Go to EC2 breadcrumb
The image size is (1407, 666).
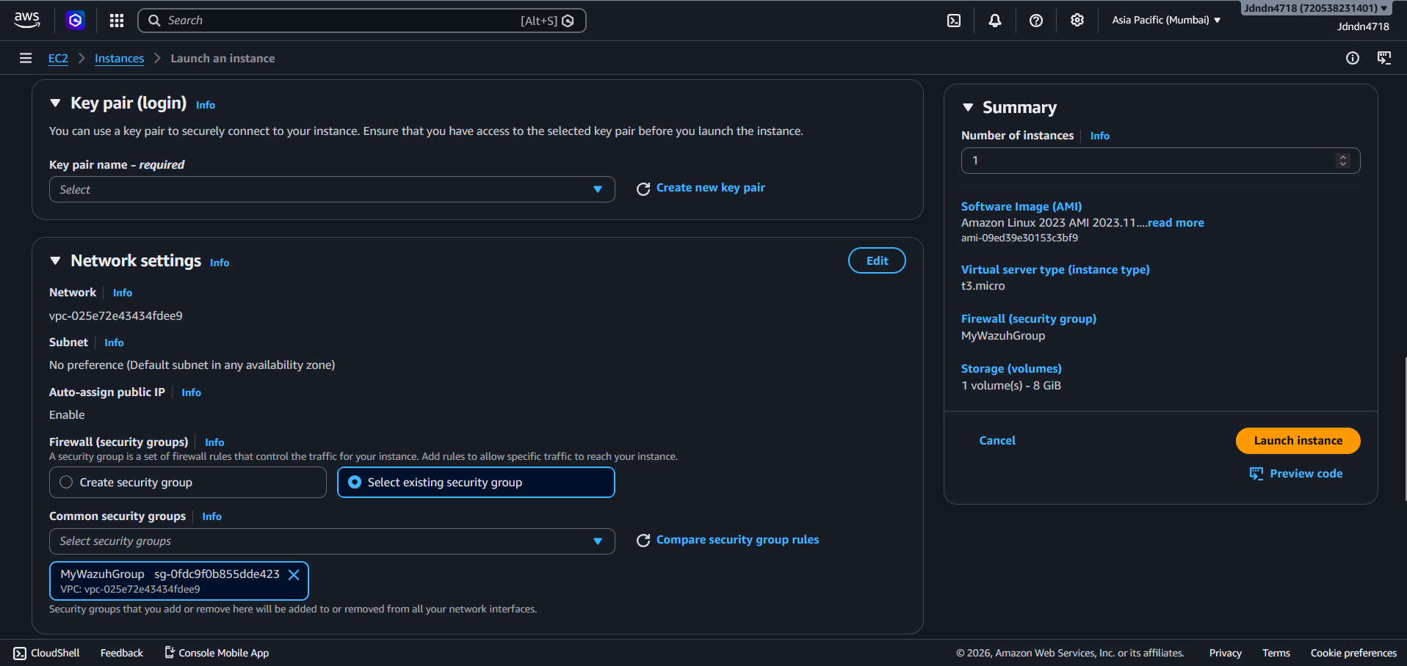[x=58, y=59]
